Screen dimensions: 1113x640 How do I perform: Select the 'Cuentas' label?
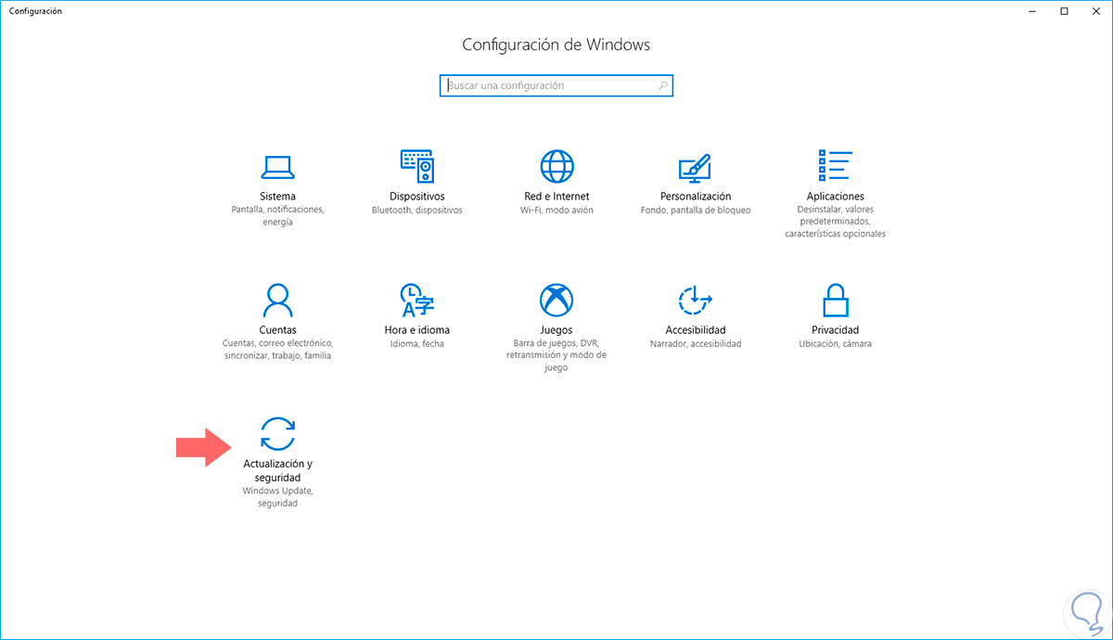pos(278,329)
